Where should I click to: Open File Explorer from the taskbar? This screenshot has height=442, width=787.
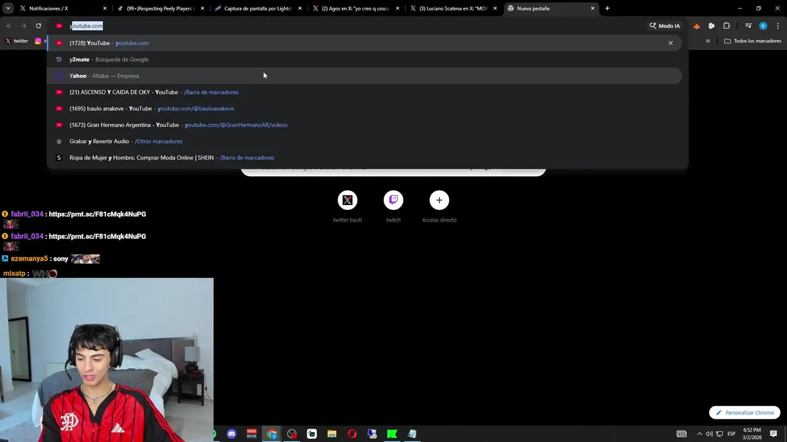332,434
